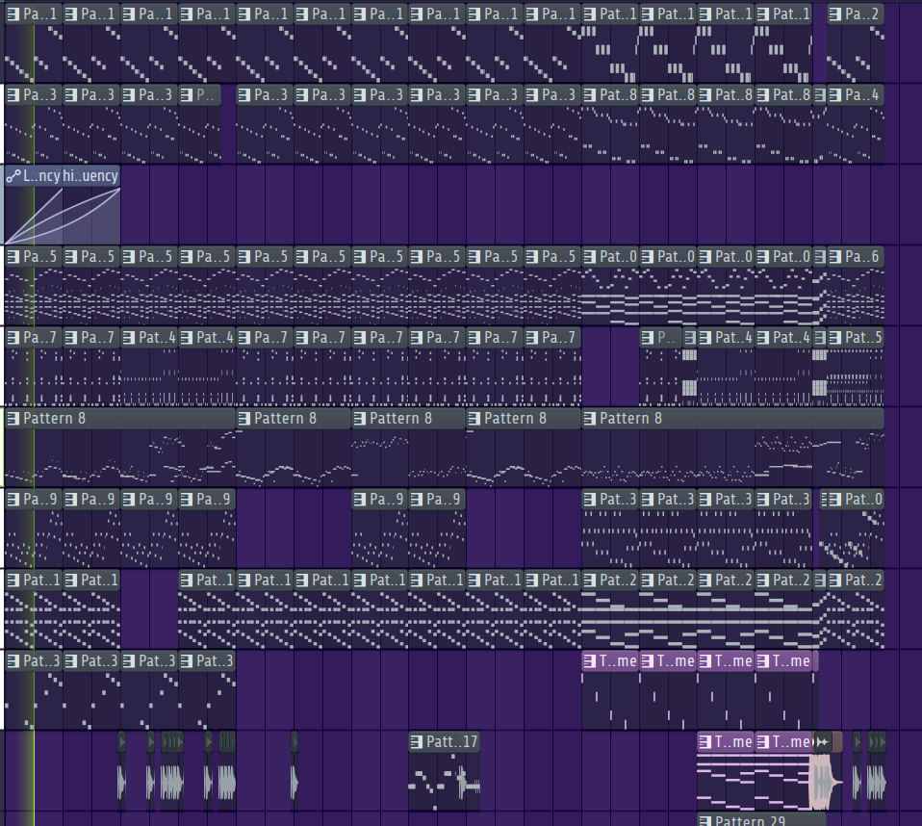Click the piano icon of the Pa..4 clip
922x826 pixels.
[835, 94]
